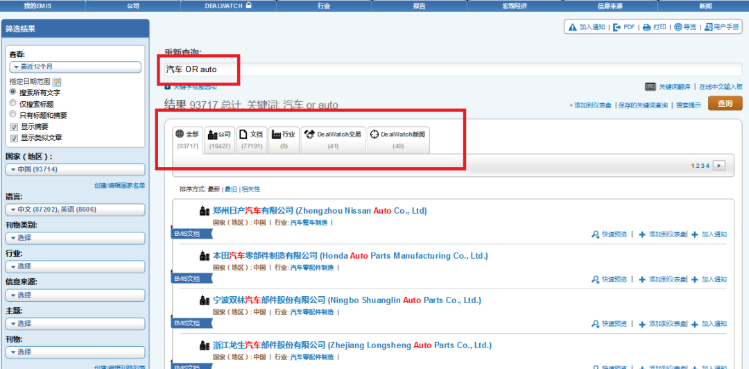Switch to the 文档 (77191) tab

252,140
